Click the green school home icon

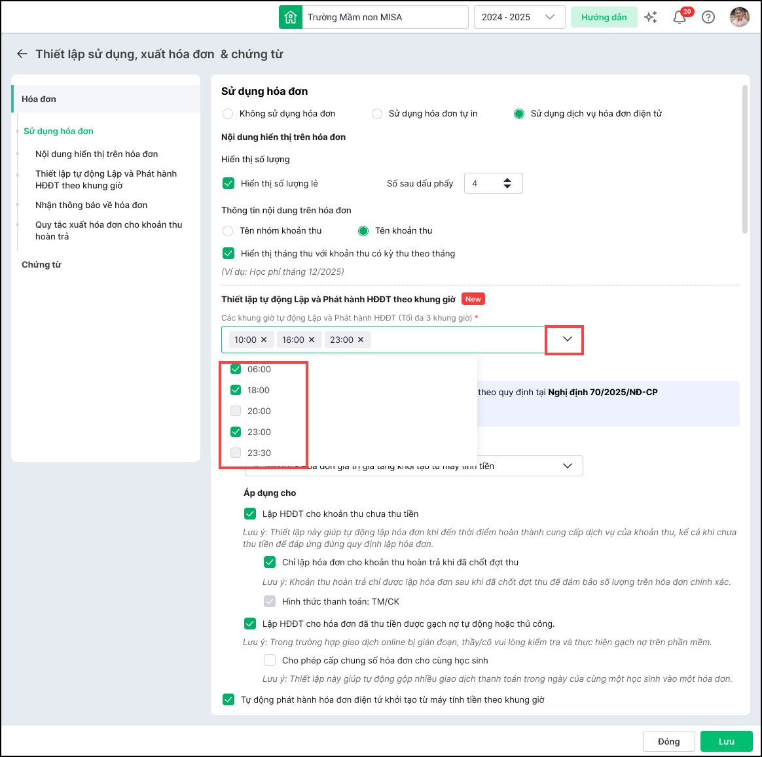291,18
